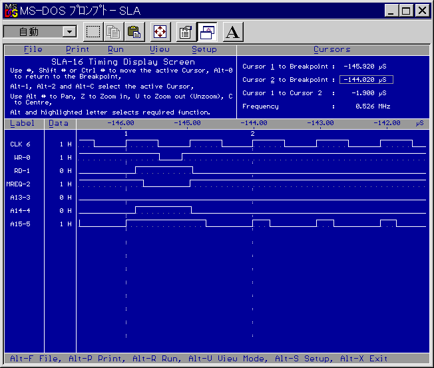Click the Copy toolbar icon
The height and width of the screenshot is (368, 434).
pyautogui.click(x=114, y=31)
